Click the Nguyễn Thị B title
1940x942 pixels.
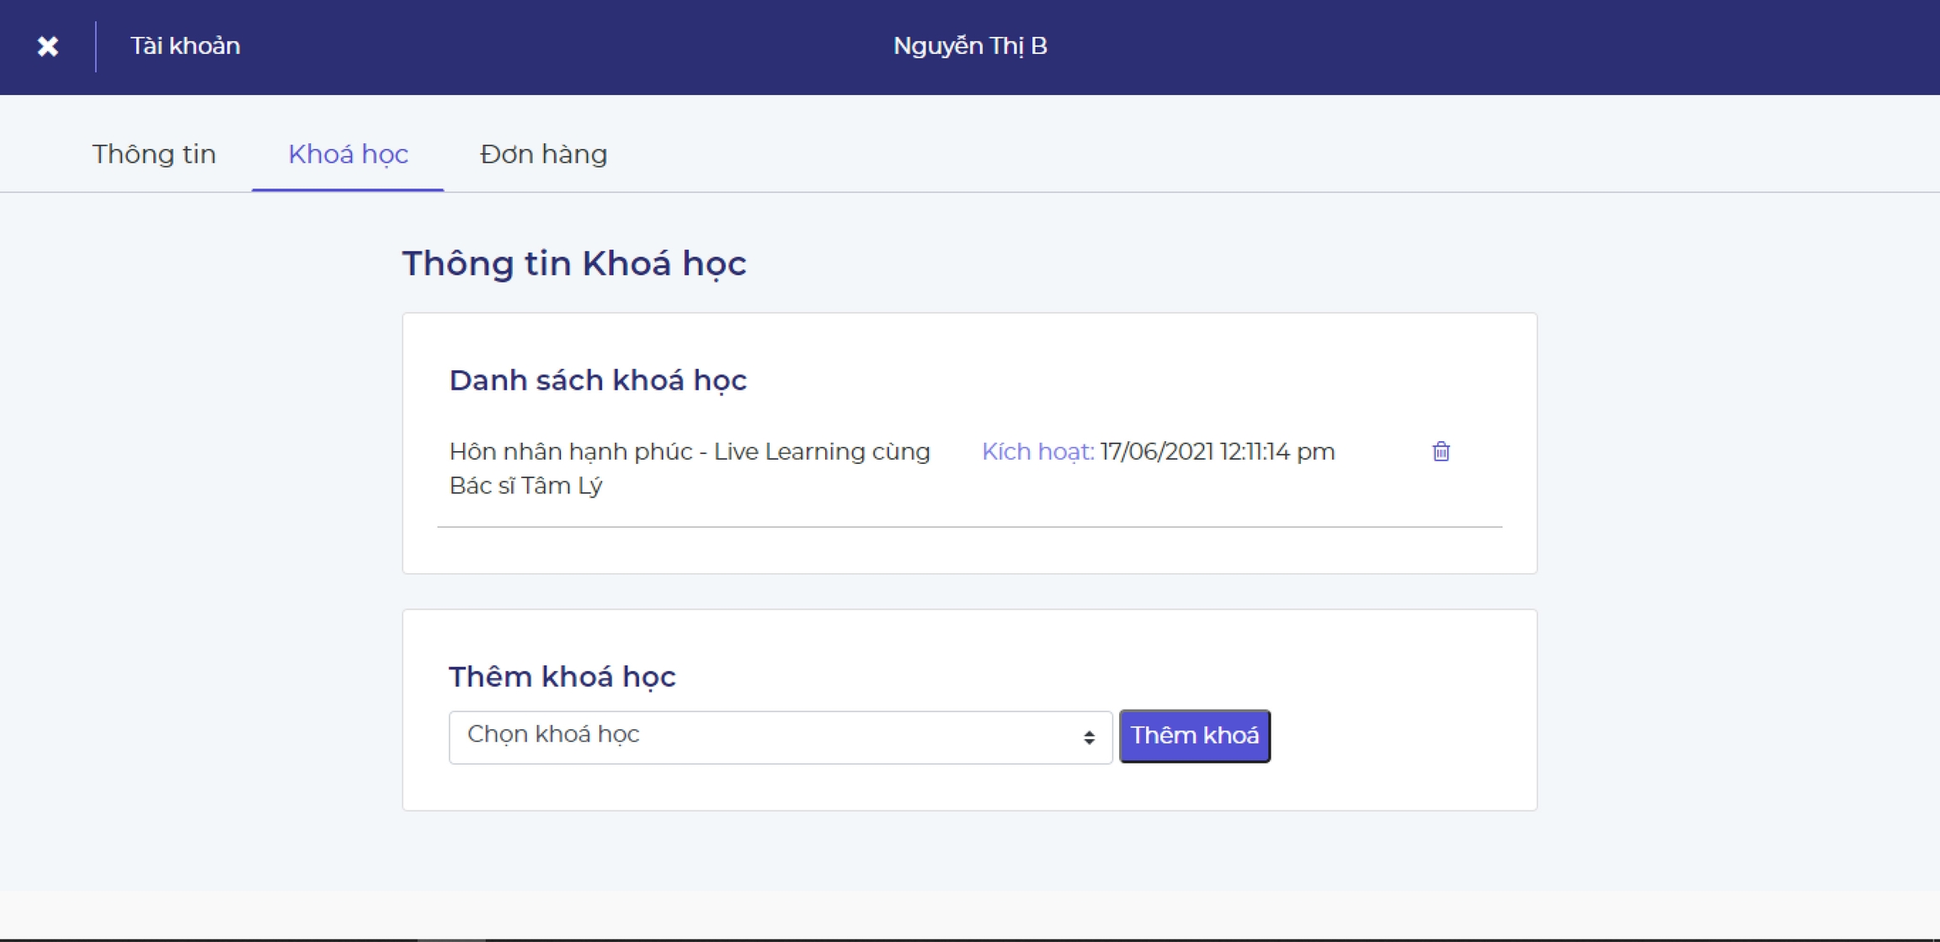pos(970,46)
